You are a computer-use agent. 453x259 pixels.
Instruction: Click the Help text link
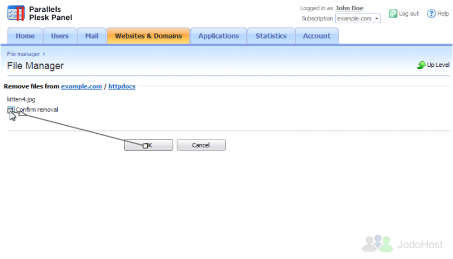443,14
